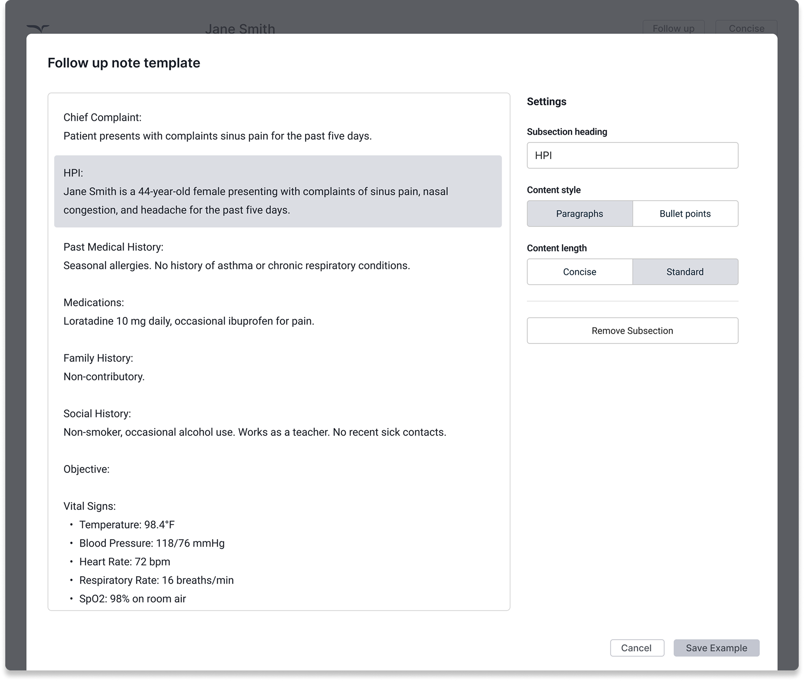Select Past Medical History heading
Screen dimensions: 804x681
113,247
